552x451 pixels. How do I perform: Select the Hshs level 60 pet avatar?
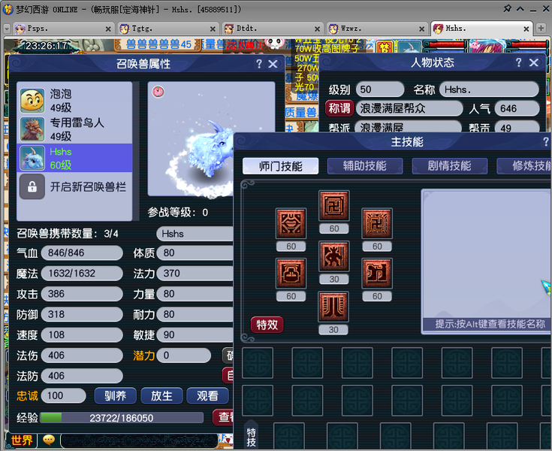(32, 158)
